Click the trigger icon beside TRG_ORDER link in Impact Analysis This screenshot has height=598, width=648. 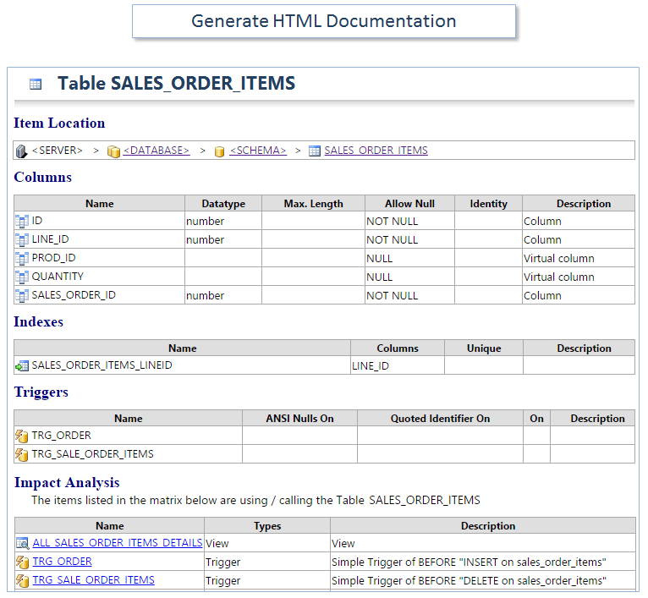22,562
